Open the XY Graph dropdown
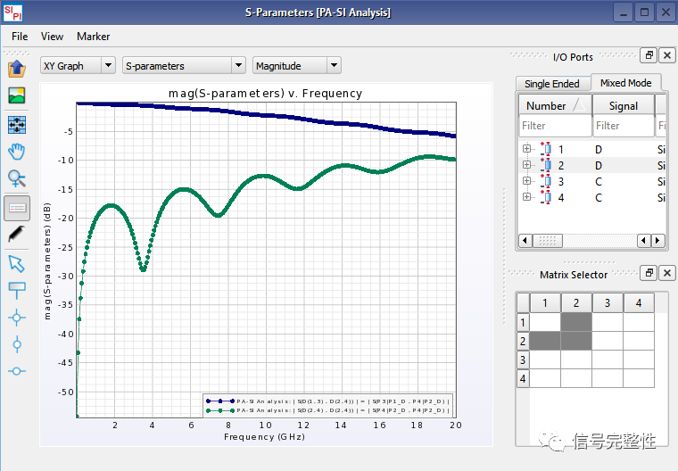Image resolution: width=678 pixels, height=471 pixels. click(x=78, y=65)
